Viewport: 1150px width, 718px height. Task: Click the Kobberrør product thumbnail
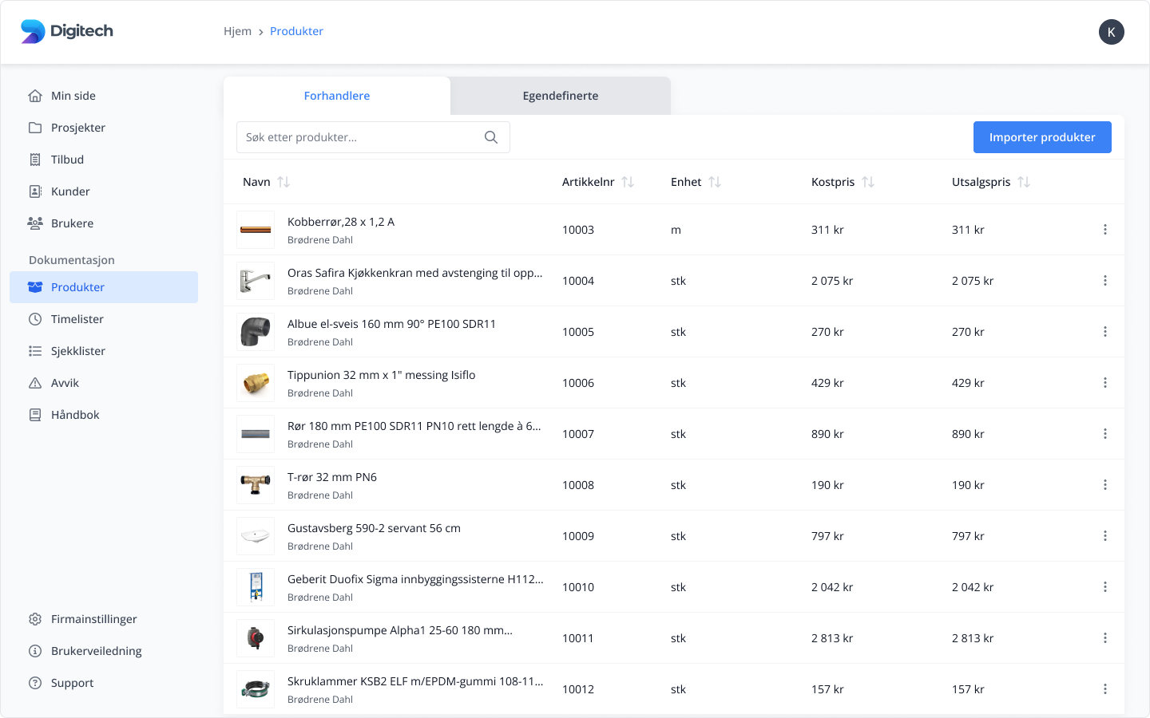[256, 230]
